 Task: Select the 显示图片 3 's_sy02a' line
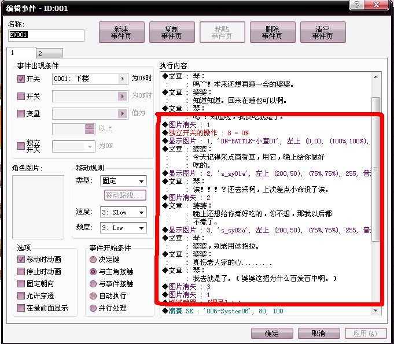tap(266, 230)
